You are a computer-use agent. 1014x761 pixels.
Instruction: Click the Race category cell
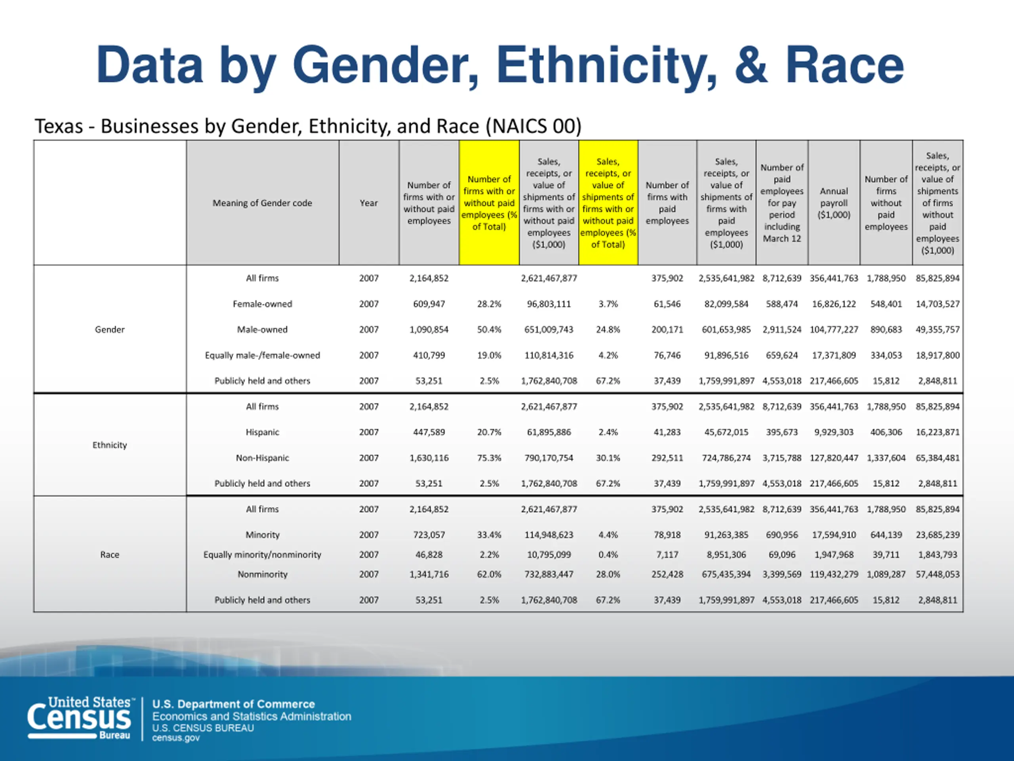[x=110, y=554]
